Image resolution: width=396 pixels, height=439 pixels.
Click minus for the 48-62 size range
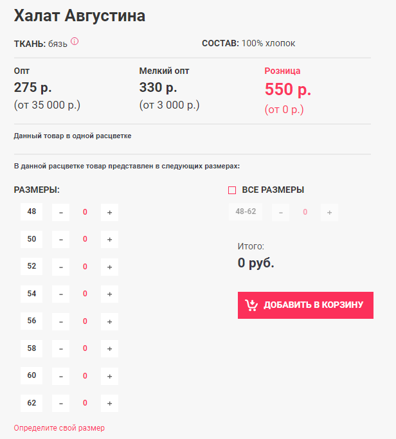click(x=281, y=212)
